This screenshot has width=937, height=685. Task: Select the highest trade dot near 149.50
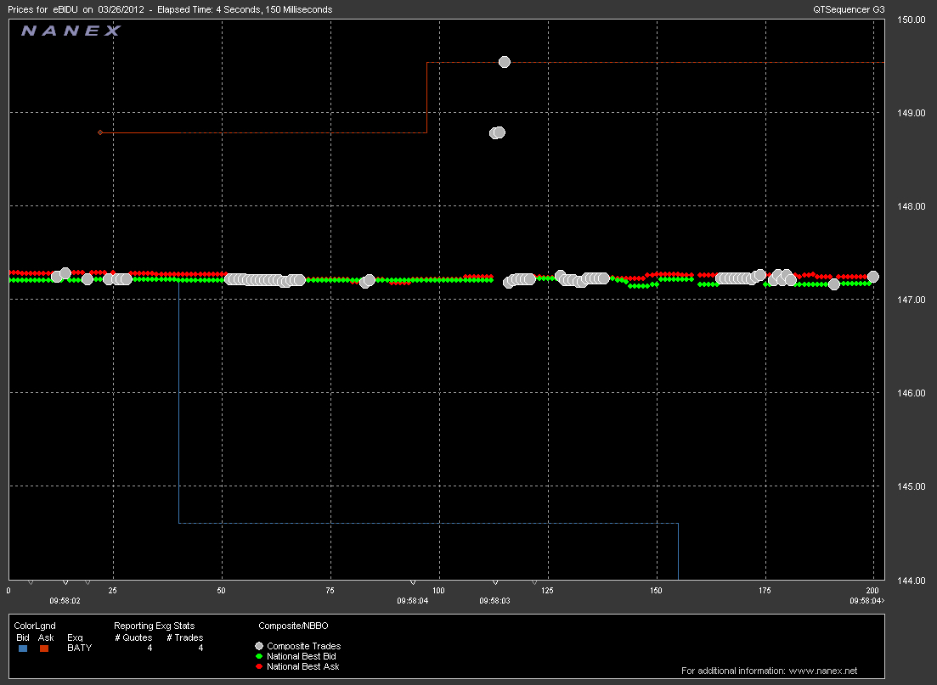tap(504, 62)
